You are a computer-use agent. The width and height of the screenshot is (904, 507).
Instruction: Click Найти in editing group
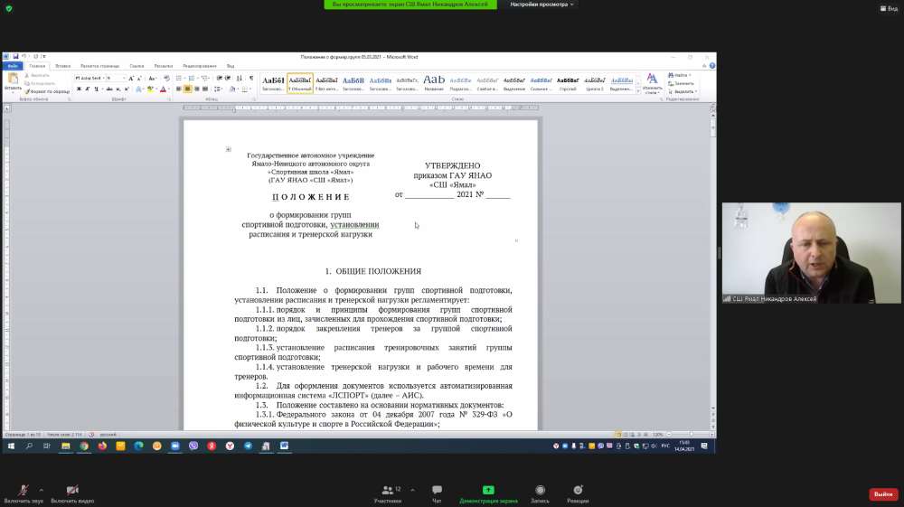tap(680, 76)
